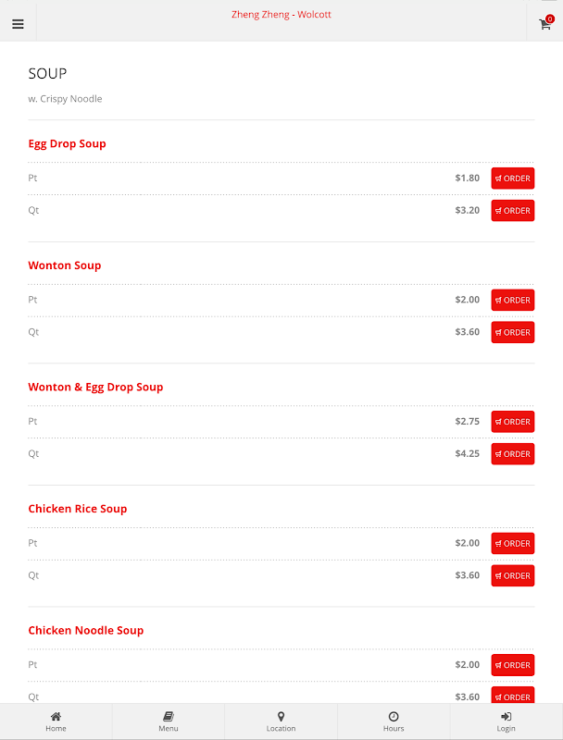Image resolution: width=563 pixels, height=740 pixels.
Task: Click Zheng Zheng - Wolcott title
Action: pos(281,15)
